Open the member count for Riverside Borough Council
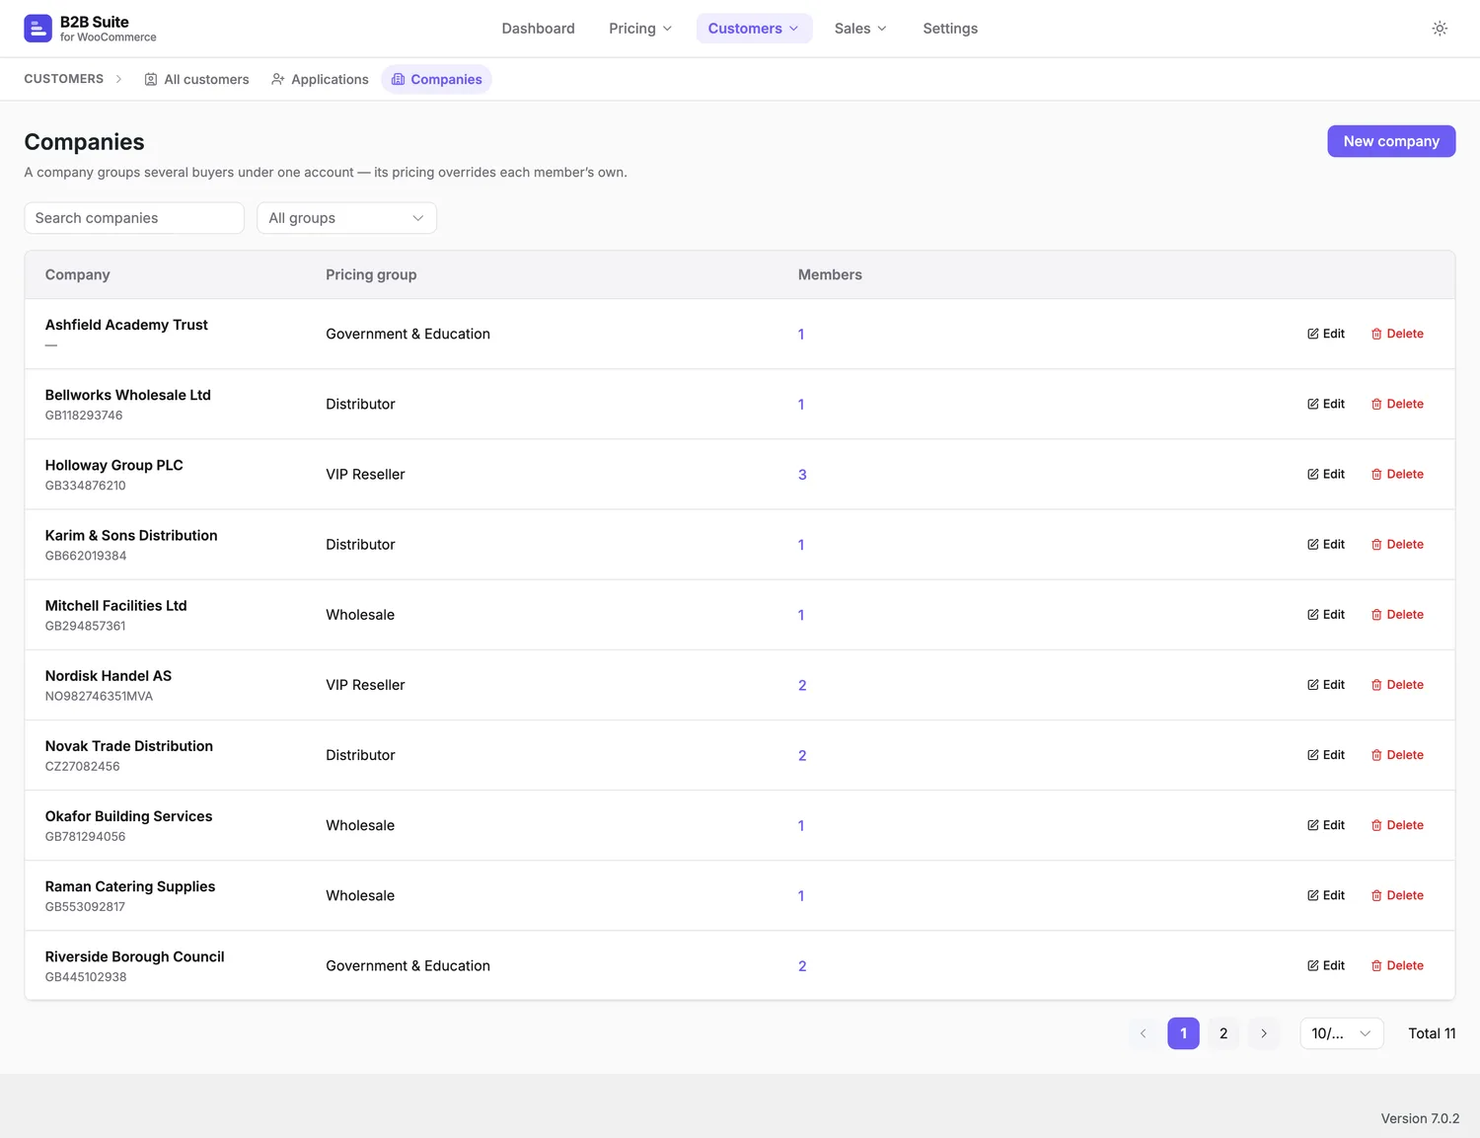This screenshot has height=1138, width=1480. (x=802, y=966)
